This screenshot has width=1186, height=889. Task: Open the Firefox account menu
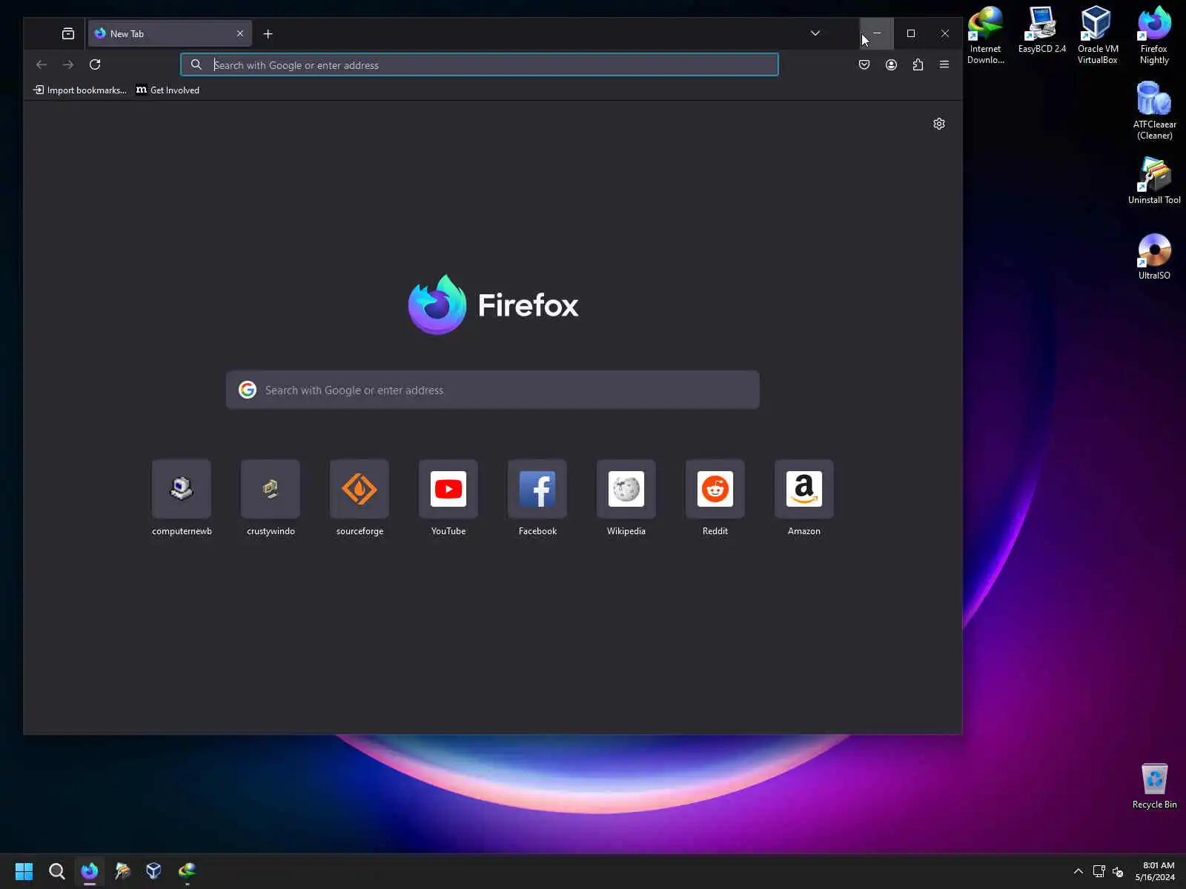891,64
